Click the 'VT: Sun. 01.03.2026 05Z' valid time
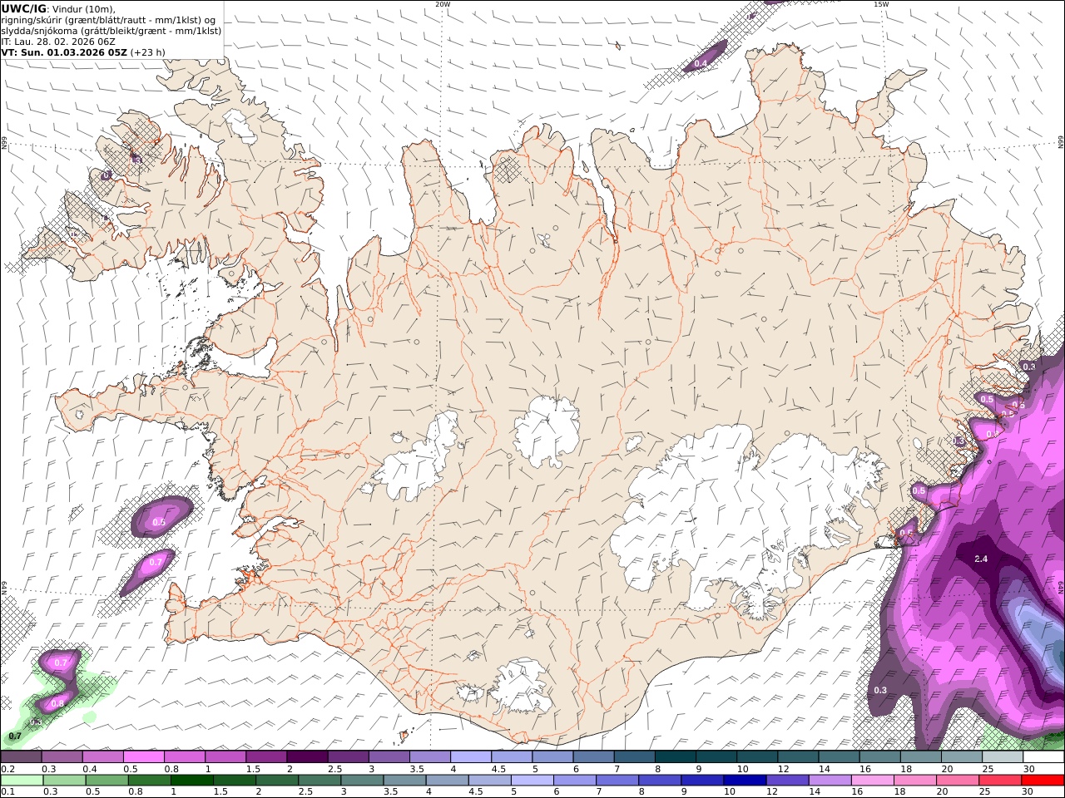The width and height of the screenshot is (1065, 798). coord(64,52)
